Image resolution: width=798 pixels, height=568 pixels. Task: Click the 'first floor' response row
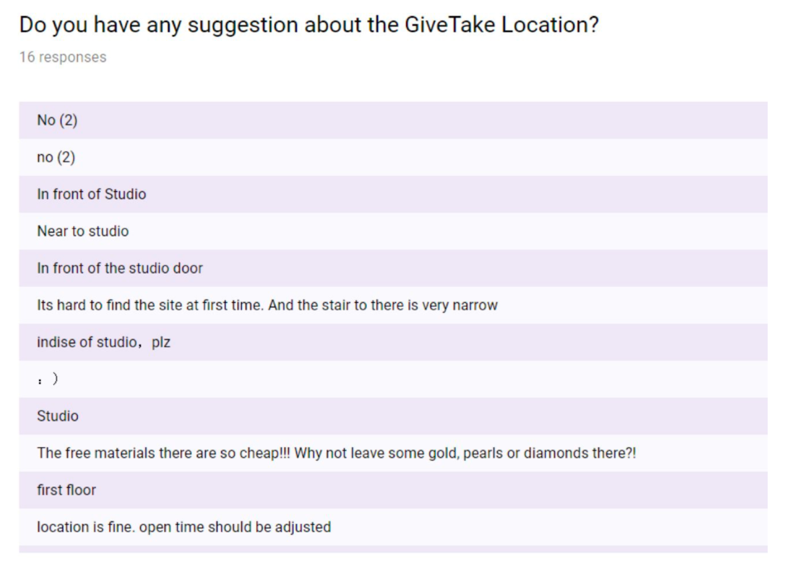393,490
